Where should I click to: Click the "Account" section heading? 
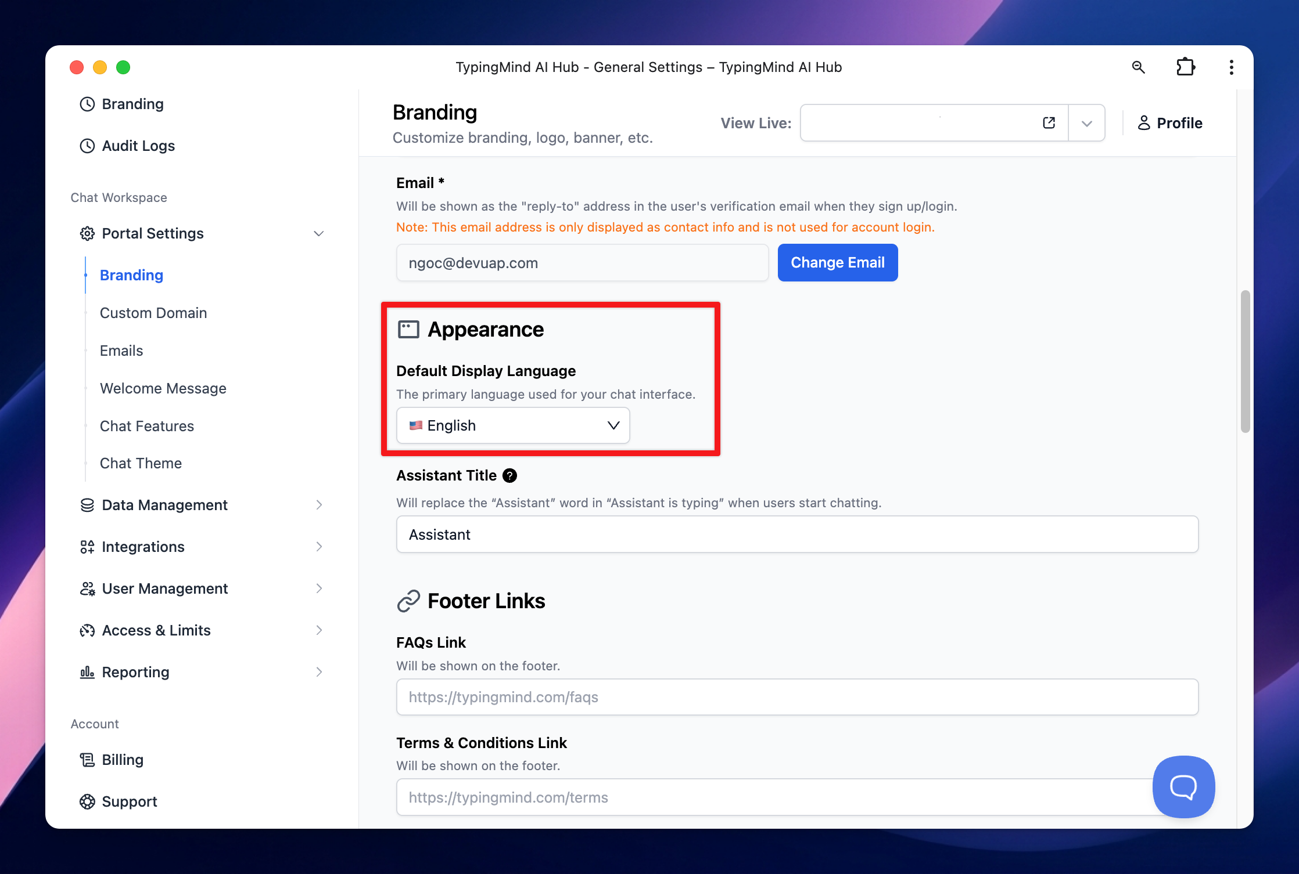coord(95,724)
